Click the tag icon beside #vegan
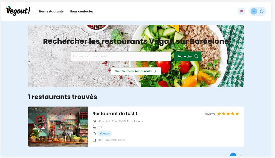 tap(94, 133)
